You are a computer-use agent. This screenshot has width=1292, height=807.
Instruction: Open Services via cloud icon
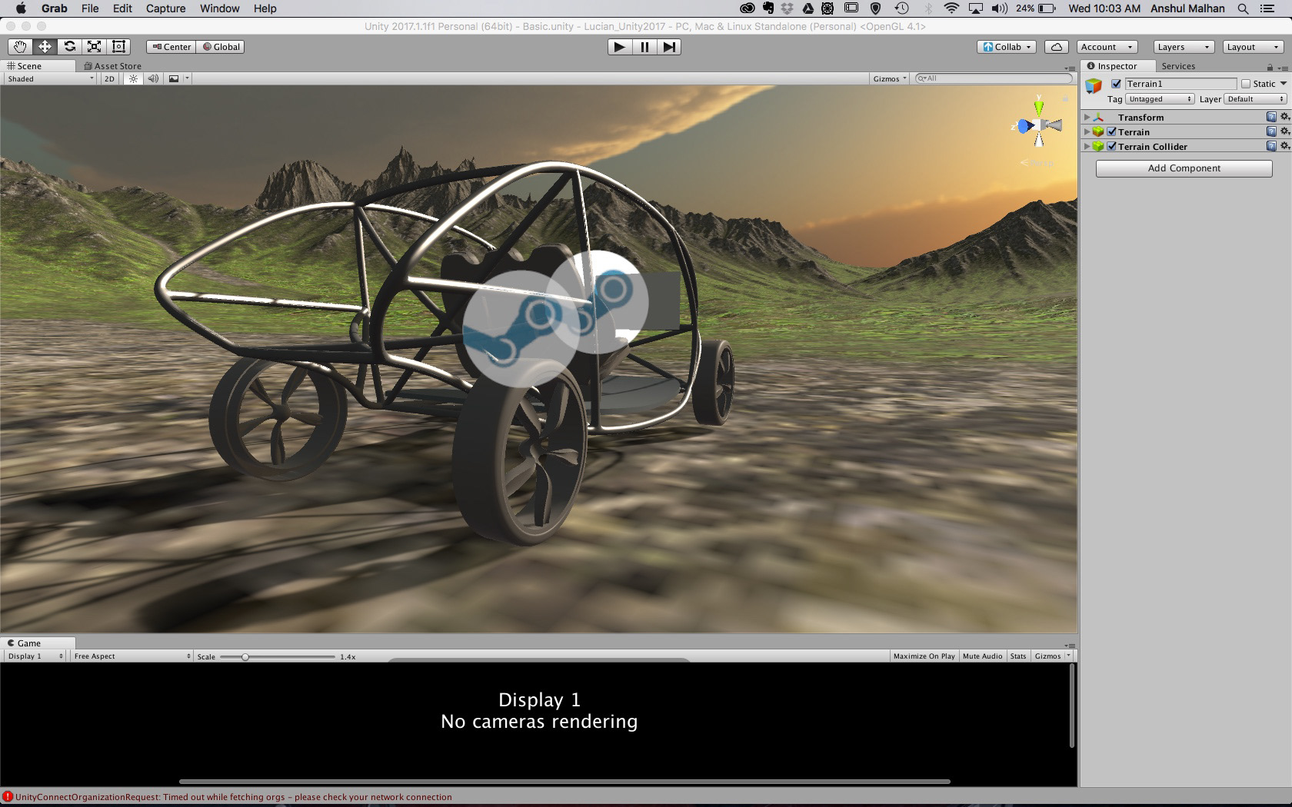1057,47
